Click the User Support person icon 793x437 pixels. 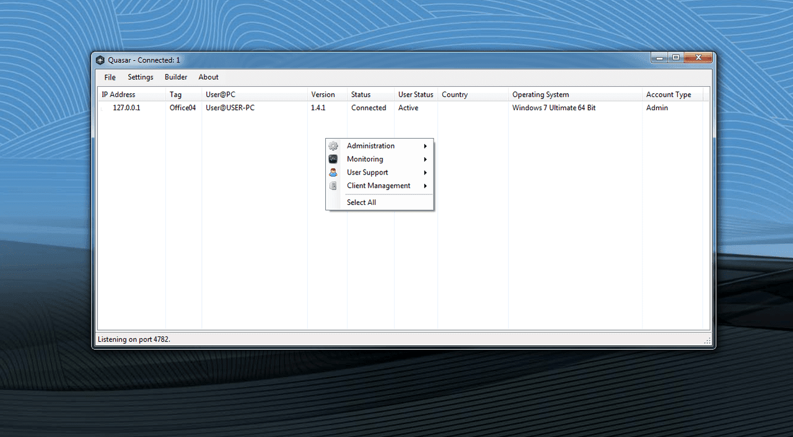pyautogui.click(x=333, y=173)
